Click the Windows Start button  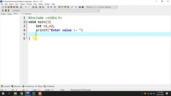3,94
